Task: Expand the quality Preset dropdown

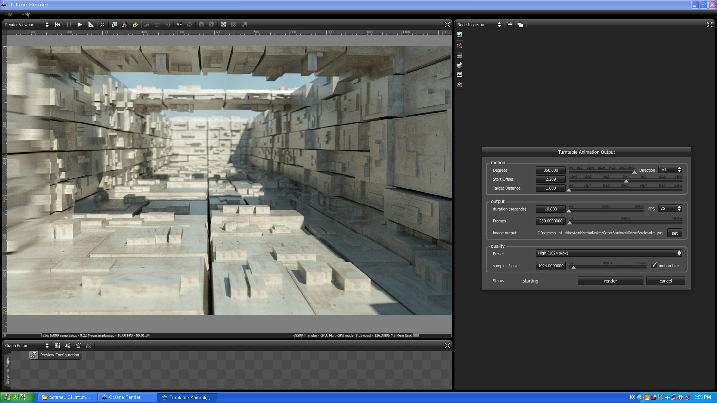Action: coord(609,253)
